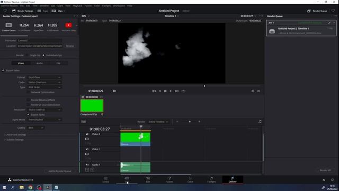Open the Playback menu
The width and height of the screenshot is (339, 191).
coord(77,6)
